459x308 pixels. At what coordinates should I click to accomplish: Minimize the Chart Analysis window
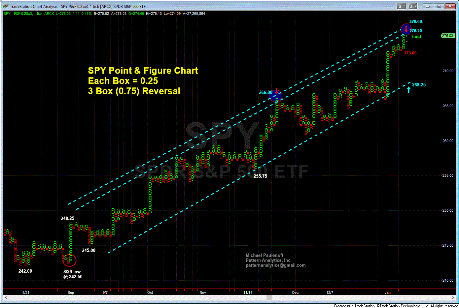point(428,6)
